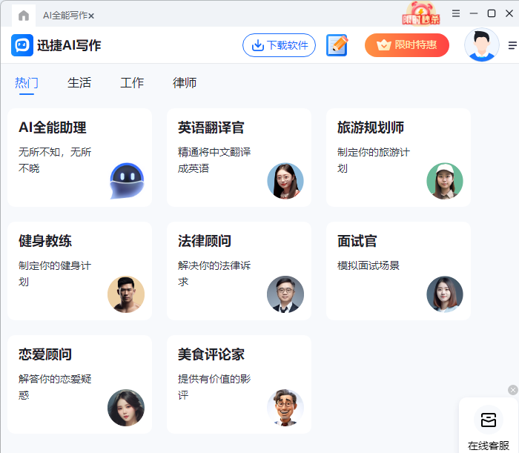Open the AI全能助理 robot card
The image size is (519, 453).
click(x=79, y=157)
